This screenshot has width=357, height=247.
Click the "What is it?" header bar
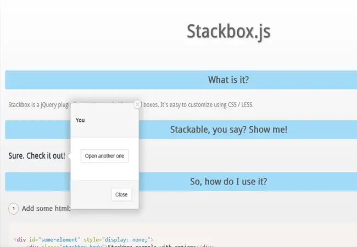[181, 80]
